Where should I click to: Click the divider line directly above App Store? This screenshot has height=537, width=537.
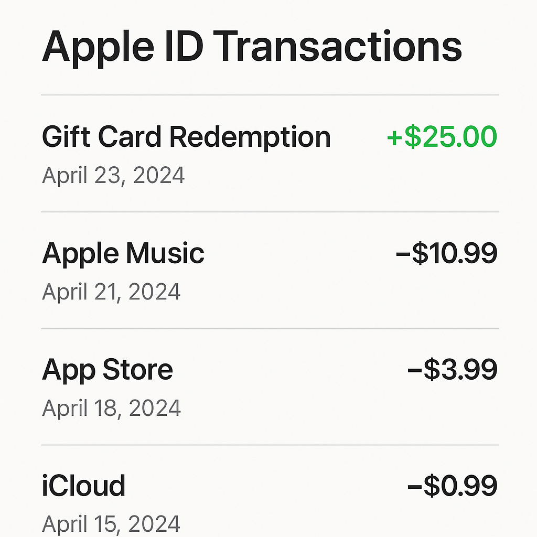click(270, 329)
